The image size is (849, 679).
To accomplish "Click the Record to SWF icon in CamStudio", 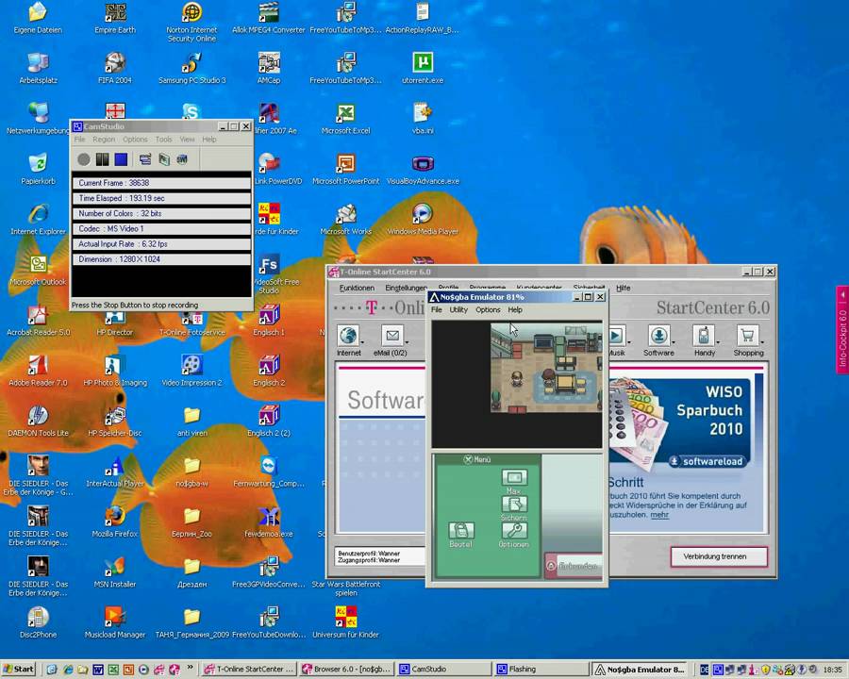I will [182, 159].
